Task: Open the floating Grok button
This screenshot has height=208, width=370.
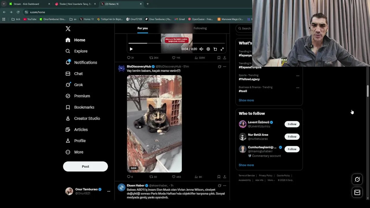Action: (357, 179)
